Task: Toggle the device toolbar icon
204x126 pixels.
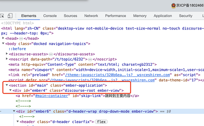Action: (x=10, y=16)
